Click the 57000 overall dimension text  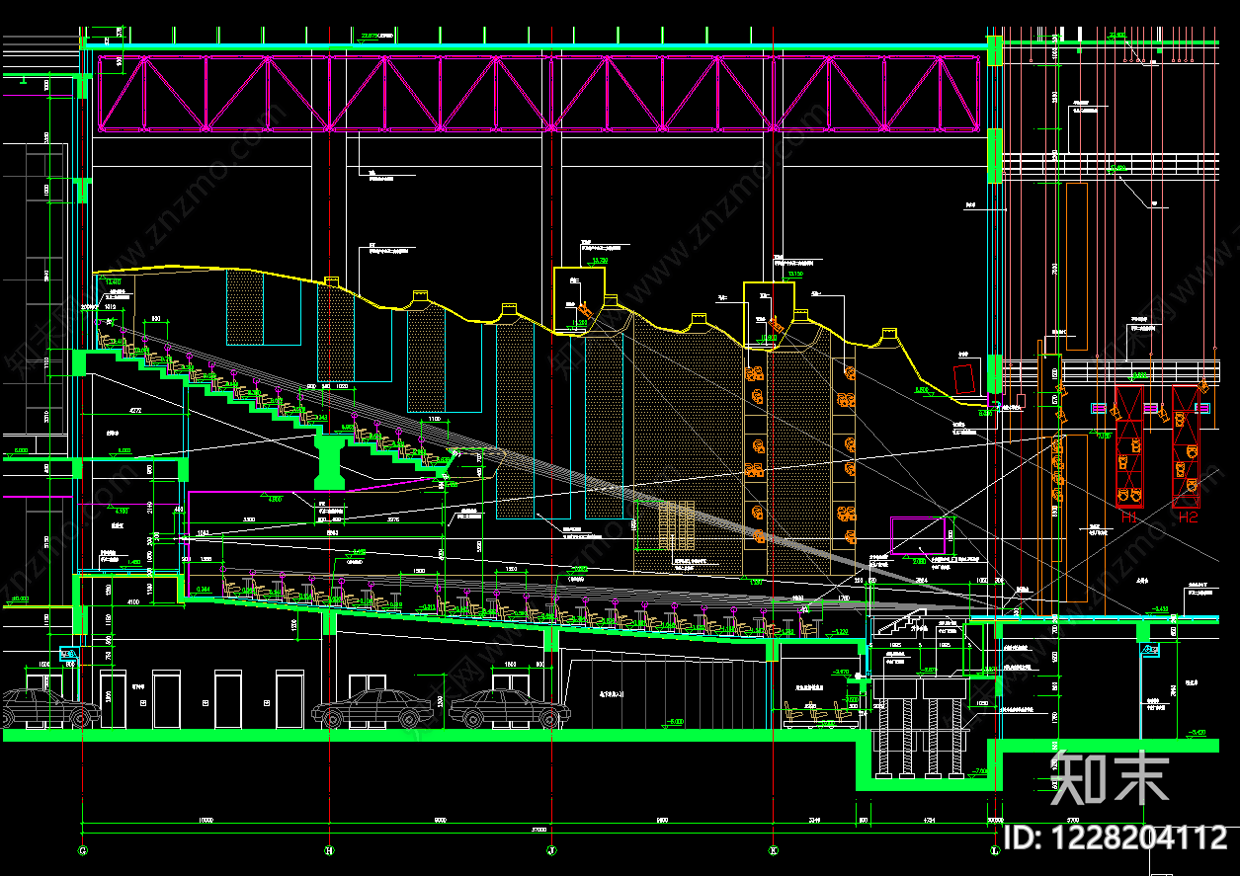click(538, 831)
